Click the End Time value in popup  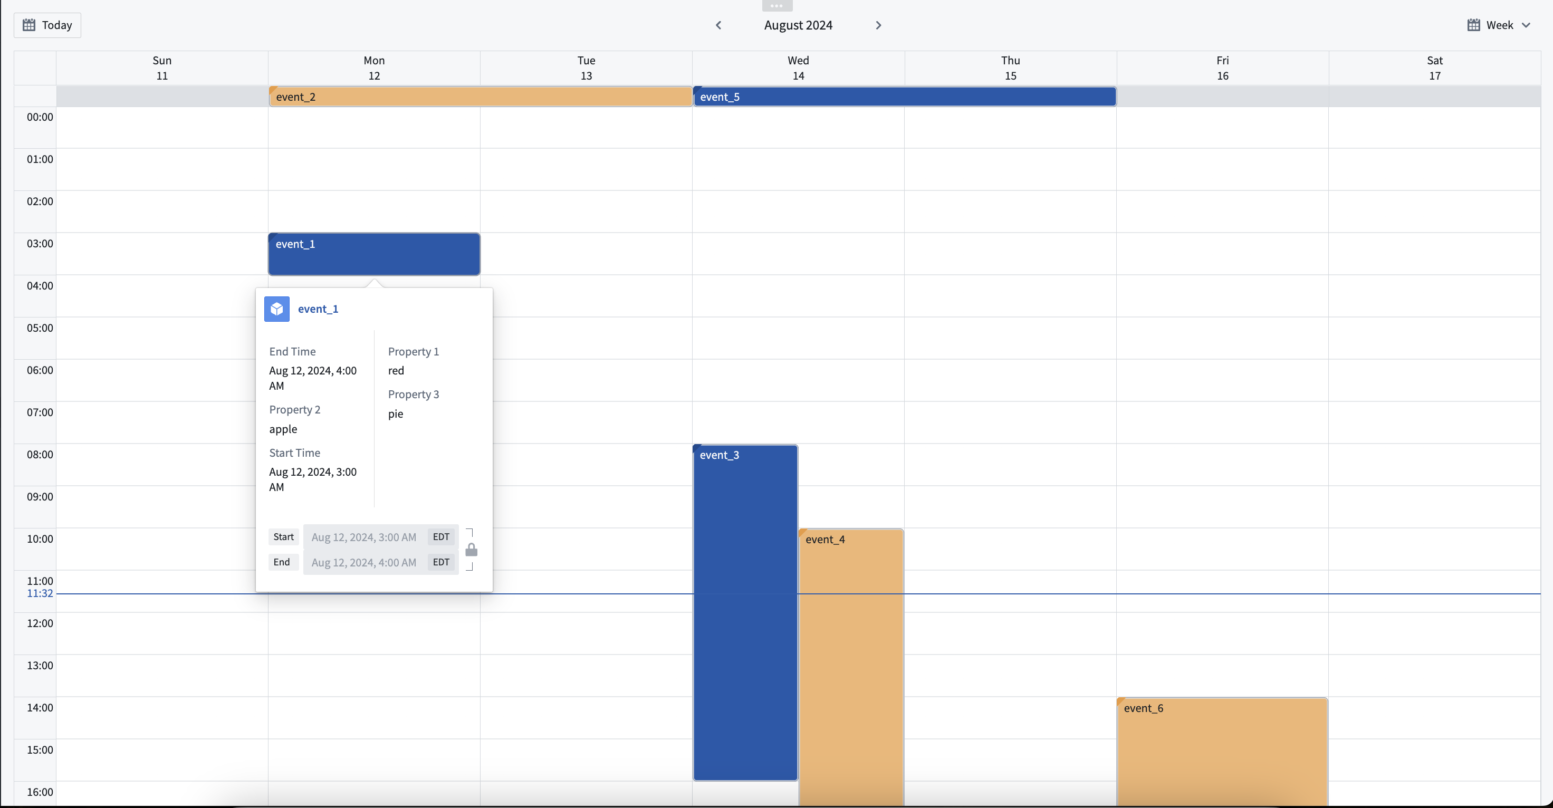click(x=312, y=378)
